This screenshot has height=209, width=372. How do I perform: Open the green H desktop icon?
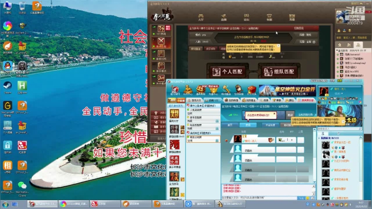click(22, 87)
